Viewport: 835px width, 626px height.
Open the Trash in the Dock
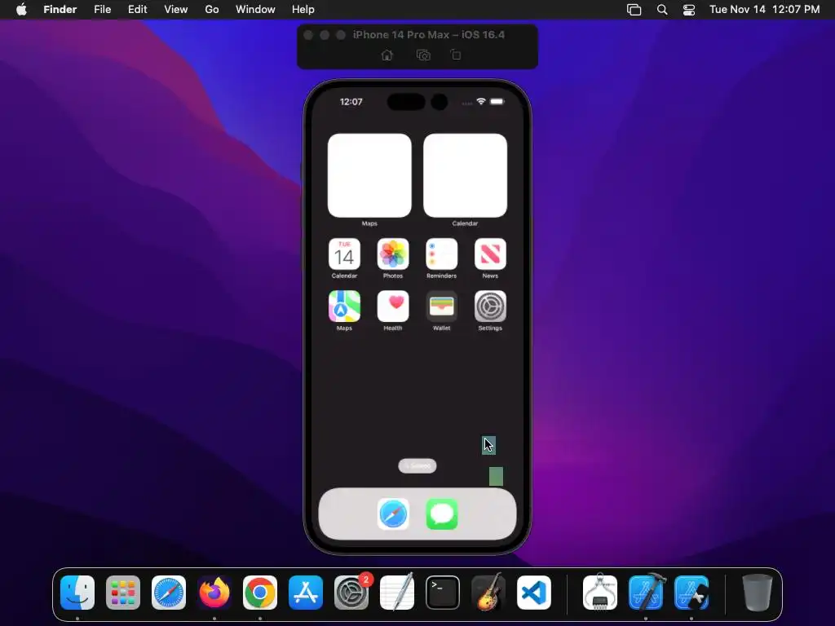click(758, 593)
